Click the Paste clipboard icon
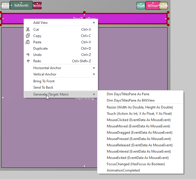This screenshot has width=196, height=179. tap(28, 42)
